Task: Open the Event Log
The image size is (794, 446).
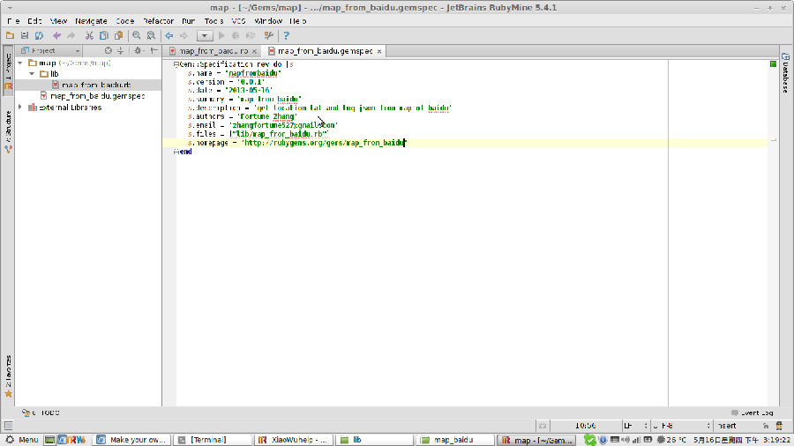Action: tap(753, 413)
